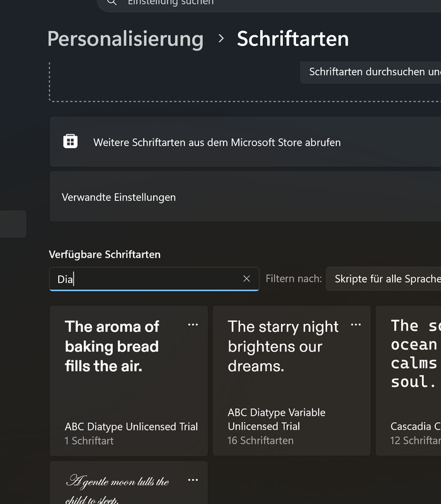
Task: Click the 'Filtern nach:' label
Action: pyautogui.click(x=294, y=278)
